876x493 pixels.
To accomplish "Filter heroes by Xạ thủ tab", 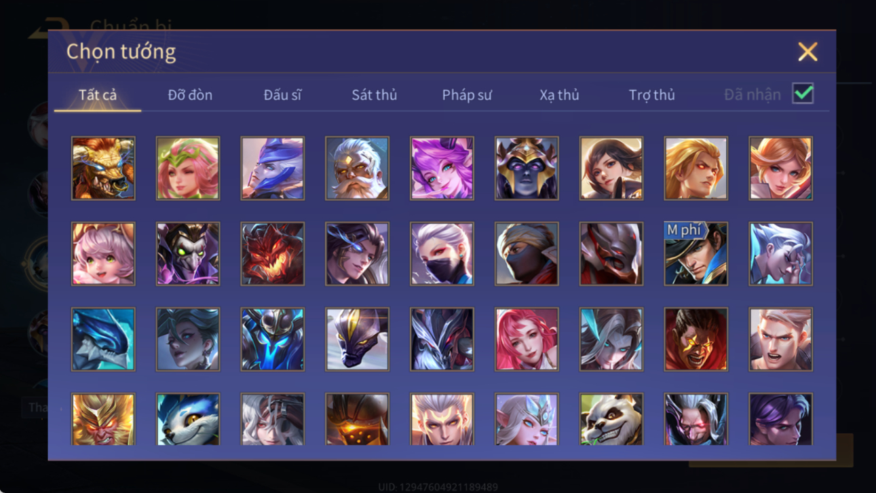I will point(559,95).
